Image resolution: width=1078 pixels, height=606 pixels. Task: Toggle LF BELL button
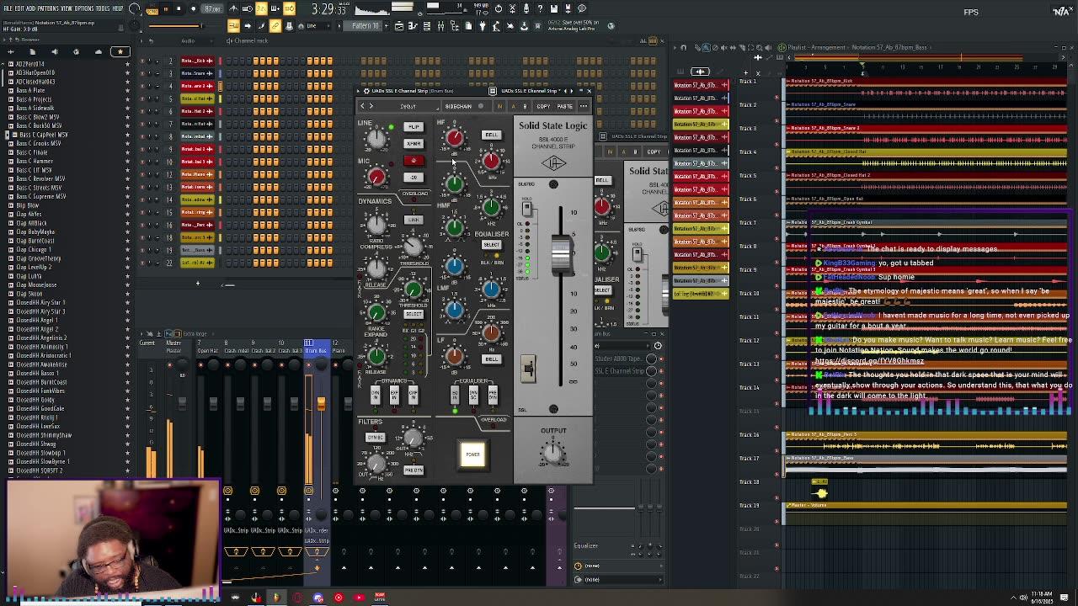(x=491, y=359)
